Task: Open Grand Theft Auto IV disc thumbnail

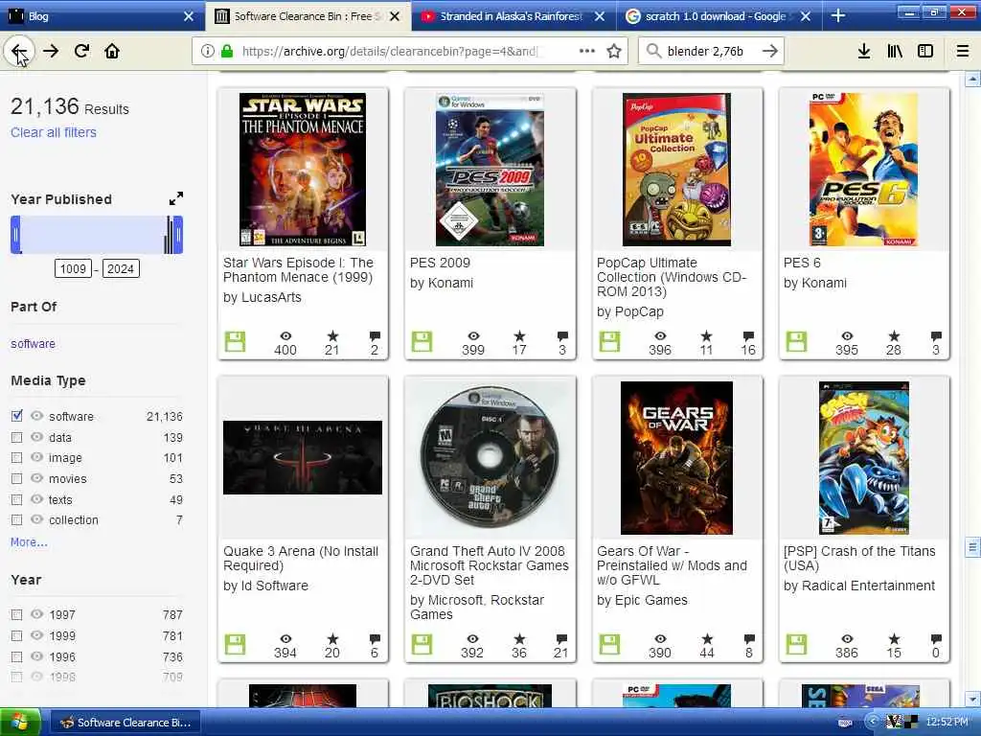Action: point(490,457)
